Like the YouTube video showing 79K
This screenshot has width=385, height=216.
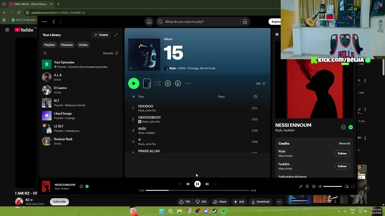(x=185, y=202)
